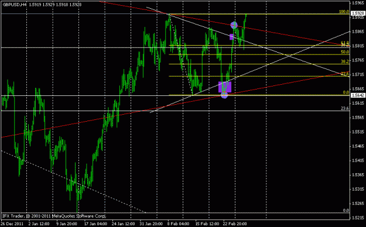Pick the 1.5765 price axis value
The image size is (366, 227).
(358, 60)
